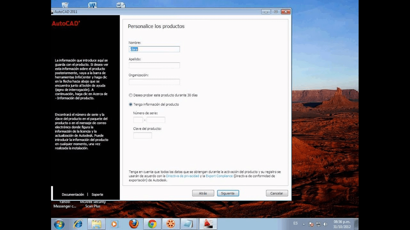410x230 pixels.
Task: Open the volume speaker tray icon
Action: pyautogui.click(x=325, y=224)
